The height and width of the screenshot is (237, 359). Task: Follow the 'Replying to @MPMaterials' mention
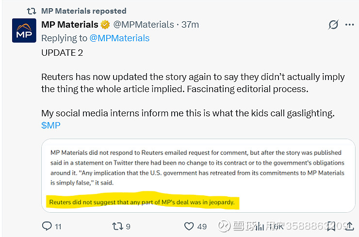tap(119, 38)
